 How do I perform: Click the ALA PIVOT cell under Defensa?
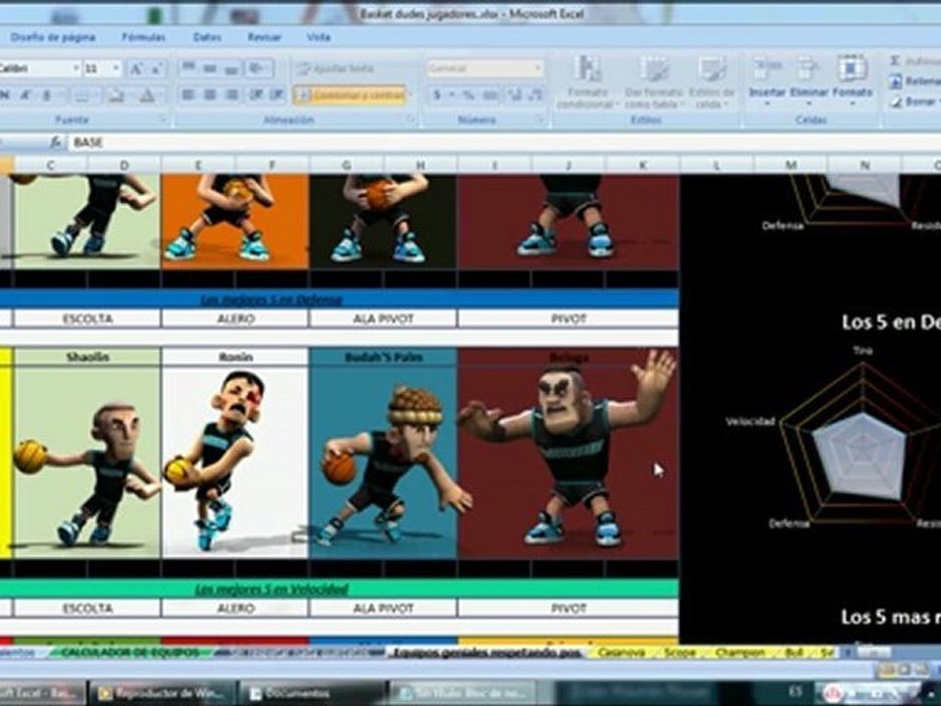[x=383, y=319]
